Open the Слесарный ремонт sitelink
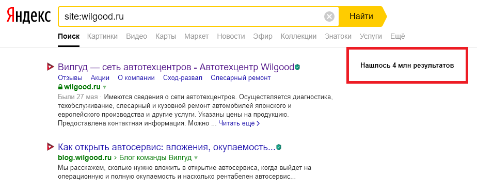 coord(241,77)
